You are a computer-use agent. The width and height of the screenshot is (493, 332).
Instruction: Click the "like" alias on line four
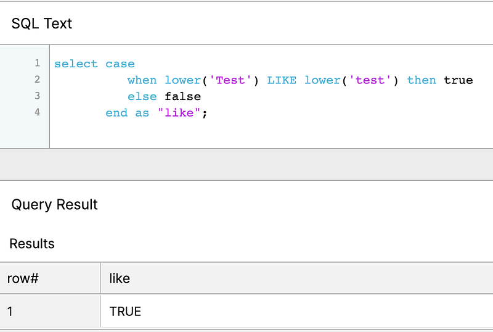point(179,113)
